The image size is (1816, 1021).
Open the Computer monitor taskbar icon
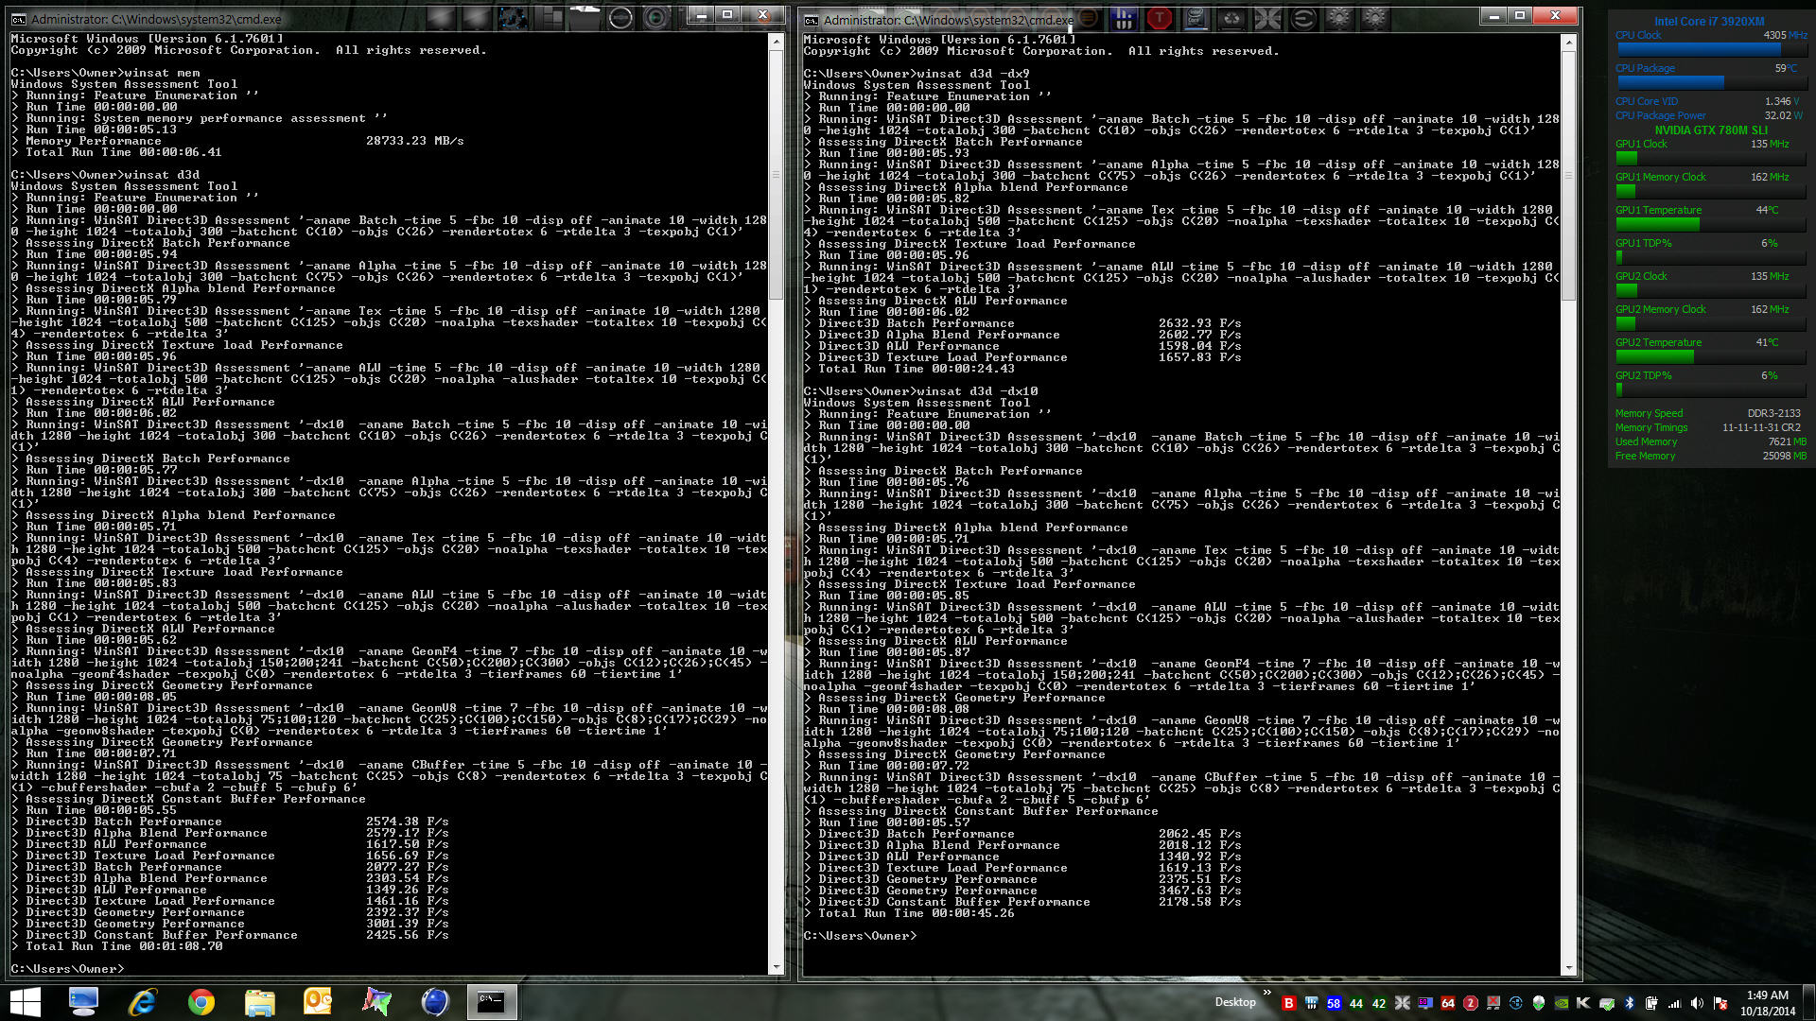(83, 1002)
